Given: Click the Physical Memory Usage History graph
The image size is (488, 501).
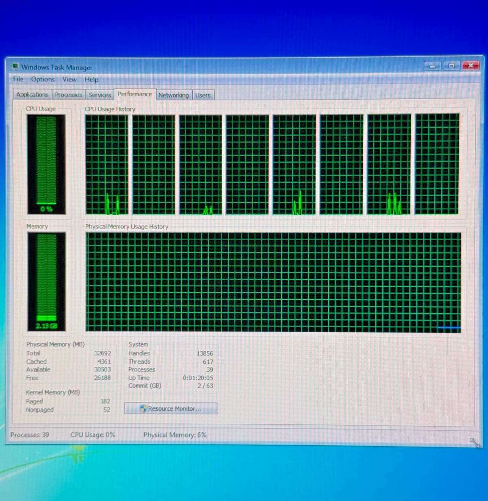Looking at the screenshot, I should [x=273, y=282].
